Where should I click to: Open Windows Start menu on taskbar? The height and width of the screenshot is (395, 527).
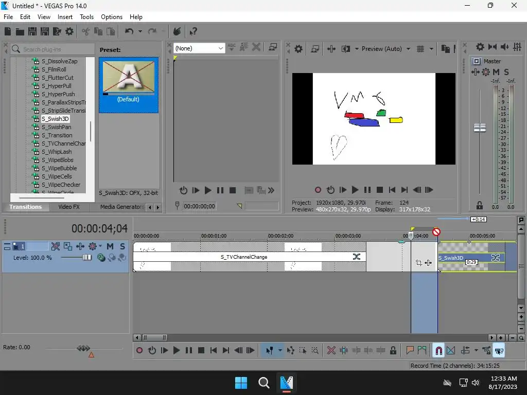tap(241, 383)
